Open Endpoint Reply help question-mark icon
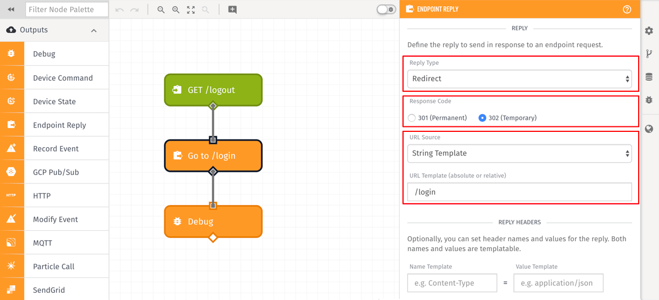659x300 pixels. pyautogui.click(x=627, y=9)
